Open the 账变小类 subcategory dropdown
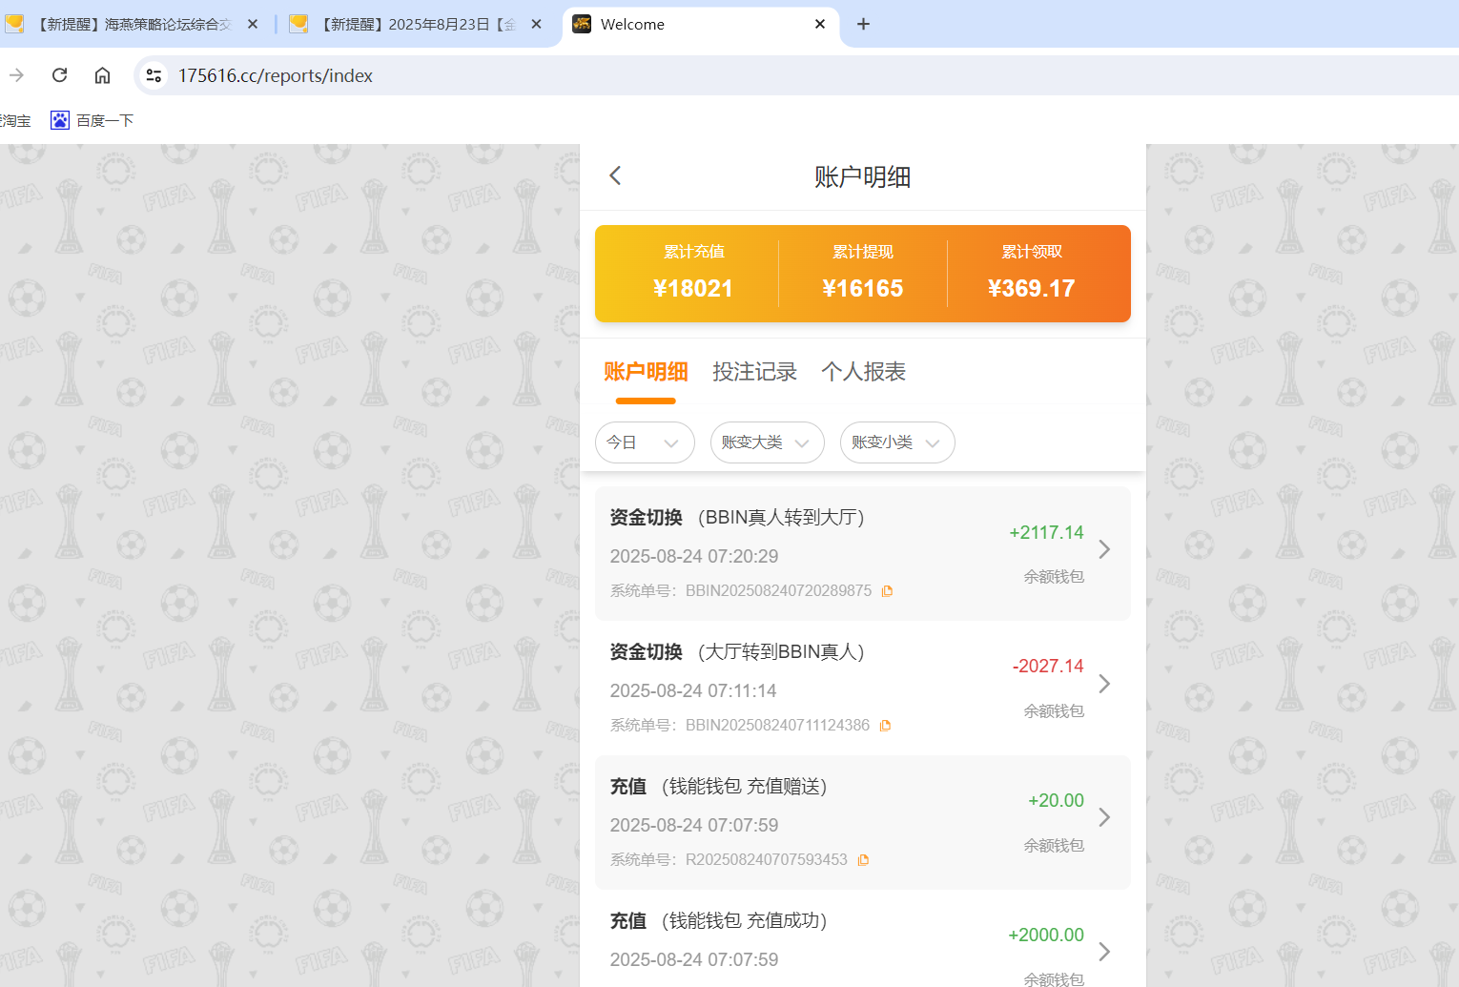Viewport: 1459px width, 987px height. (896, 442)
